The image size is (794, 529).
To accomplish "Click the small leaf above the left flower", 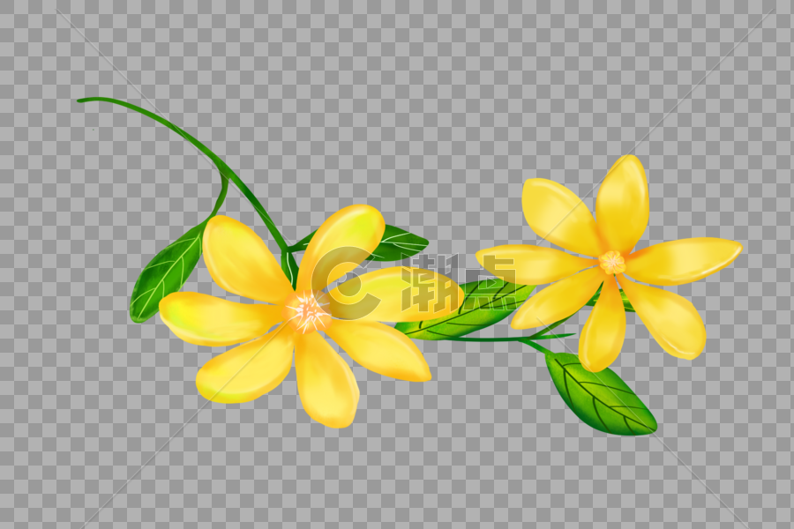I will (x=397, y=242).
